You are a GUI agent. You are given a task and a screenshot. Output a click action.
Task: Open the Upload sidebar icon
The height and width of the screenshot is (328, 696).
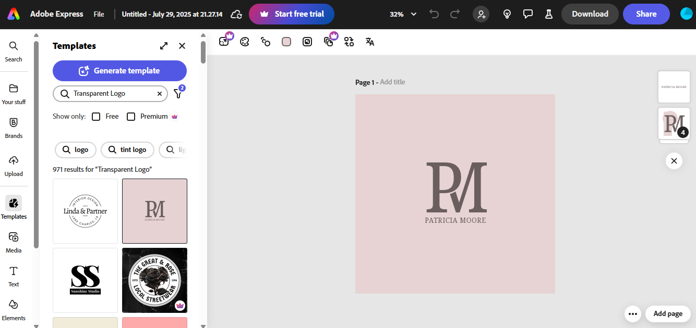(x=14, y=165)
